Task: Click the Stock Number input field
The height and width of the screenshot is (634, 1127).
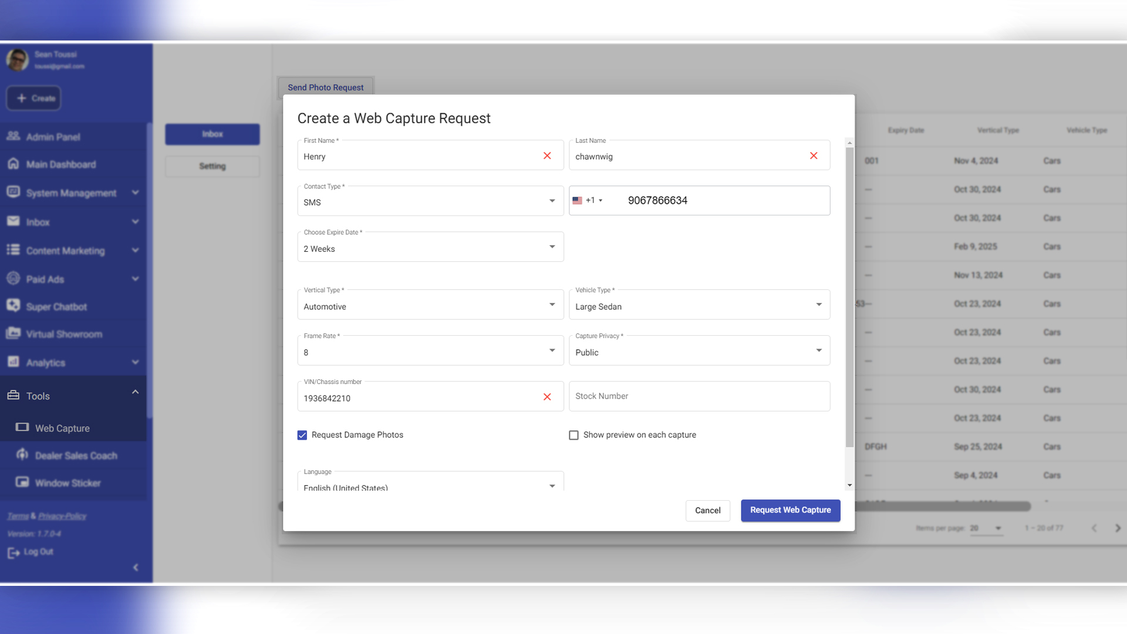Action: (699, 396)
